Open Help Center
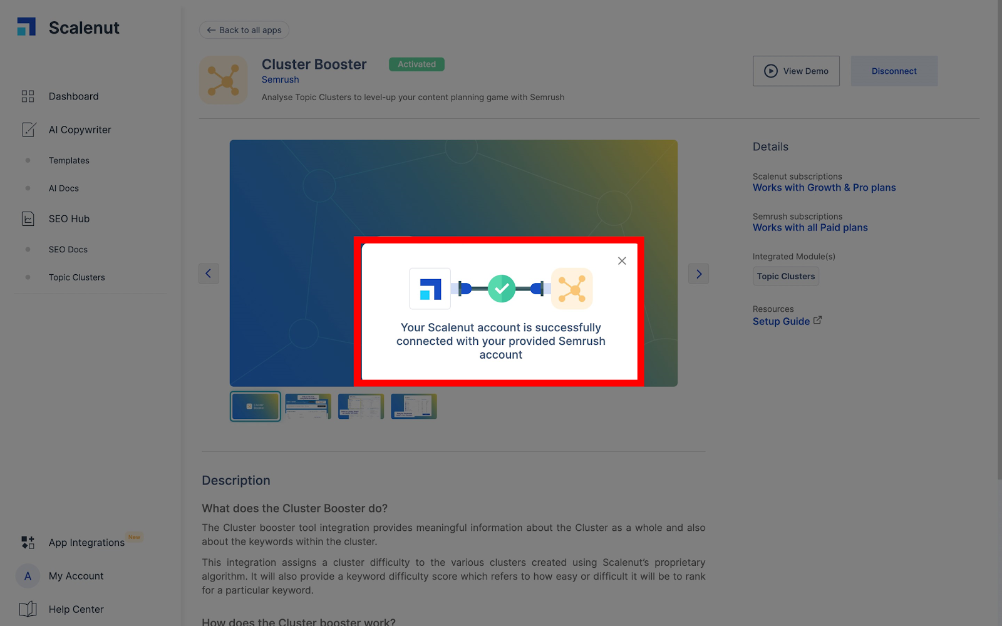This screenshot has height=626, width=1002. (x=76, y=609)
